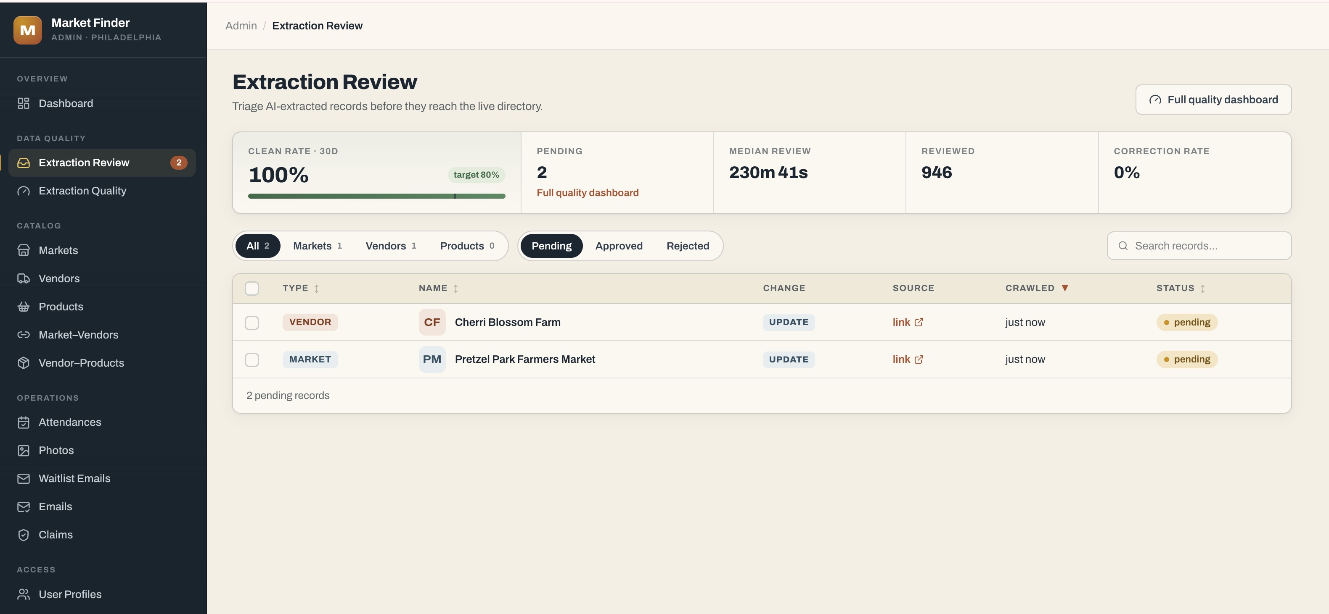Check the Cherri Blossom Farm row checkbox

252,323
